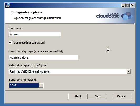Image resolution: width=140 pixels, height=106 pixels.
Task: Click the Serial port for logging label
Action: pos(23,80)
